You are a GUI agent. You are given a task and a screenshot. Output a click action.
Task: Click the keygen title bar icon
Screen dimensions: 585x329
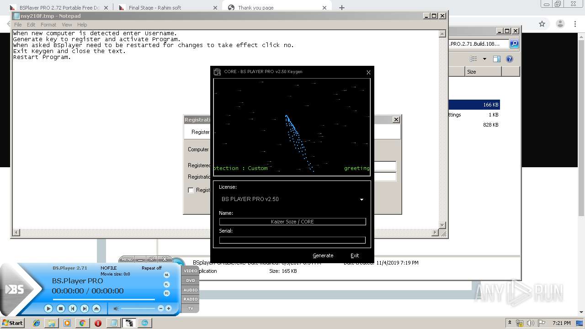[x=218, y=72]
